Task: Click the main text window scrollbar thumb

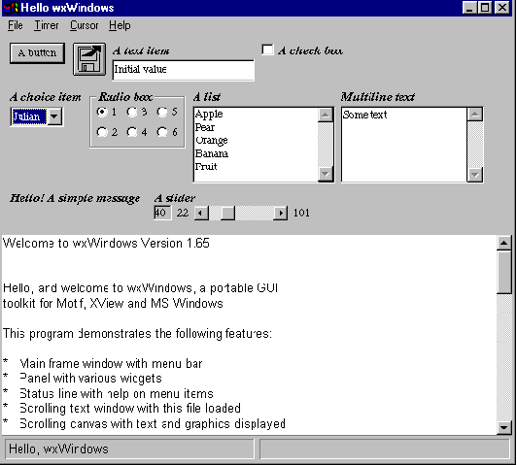Action: (503, 272)
